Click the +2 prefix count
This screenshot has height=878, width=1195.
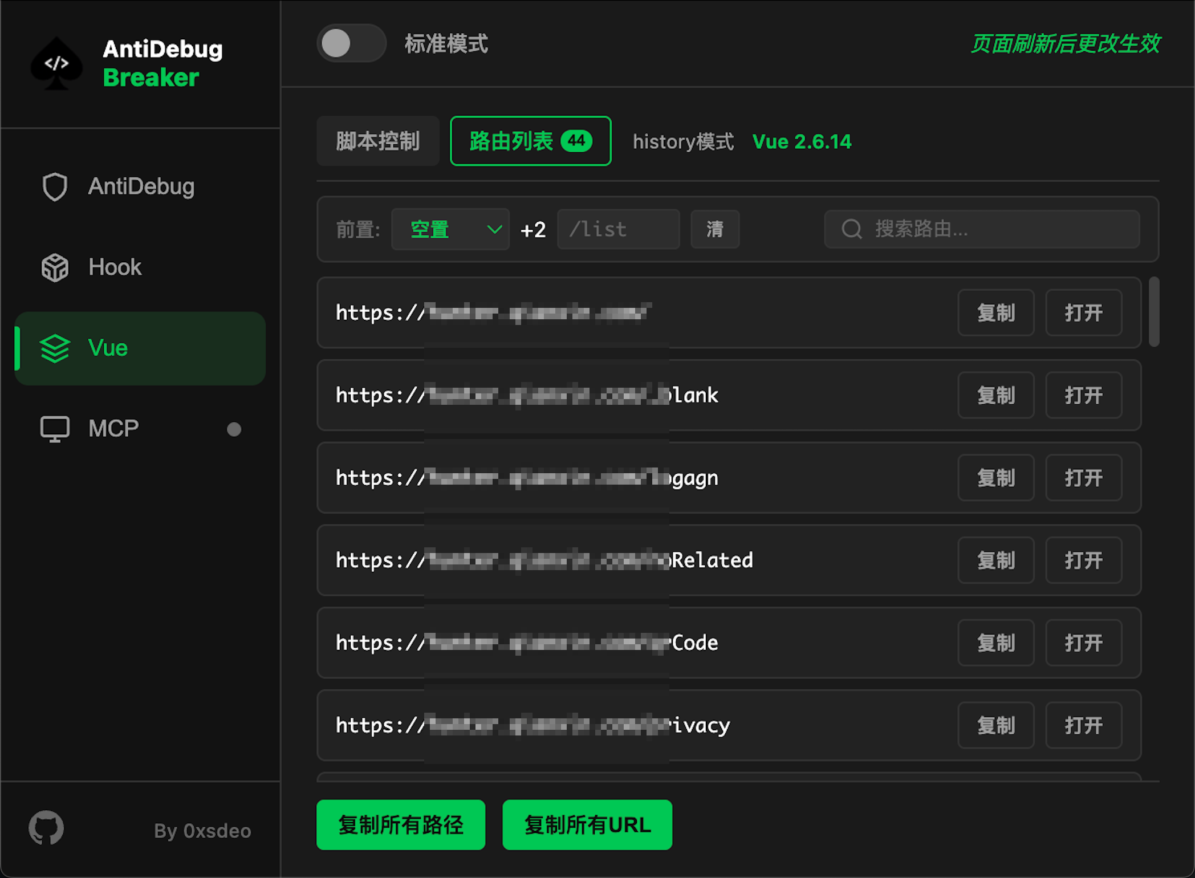tap(533, 230)
